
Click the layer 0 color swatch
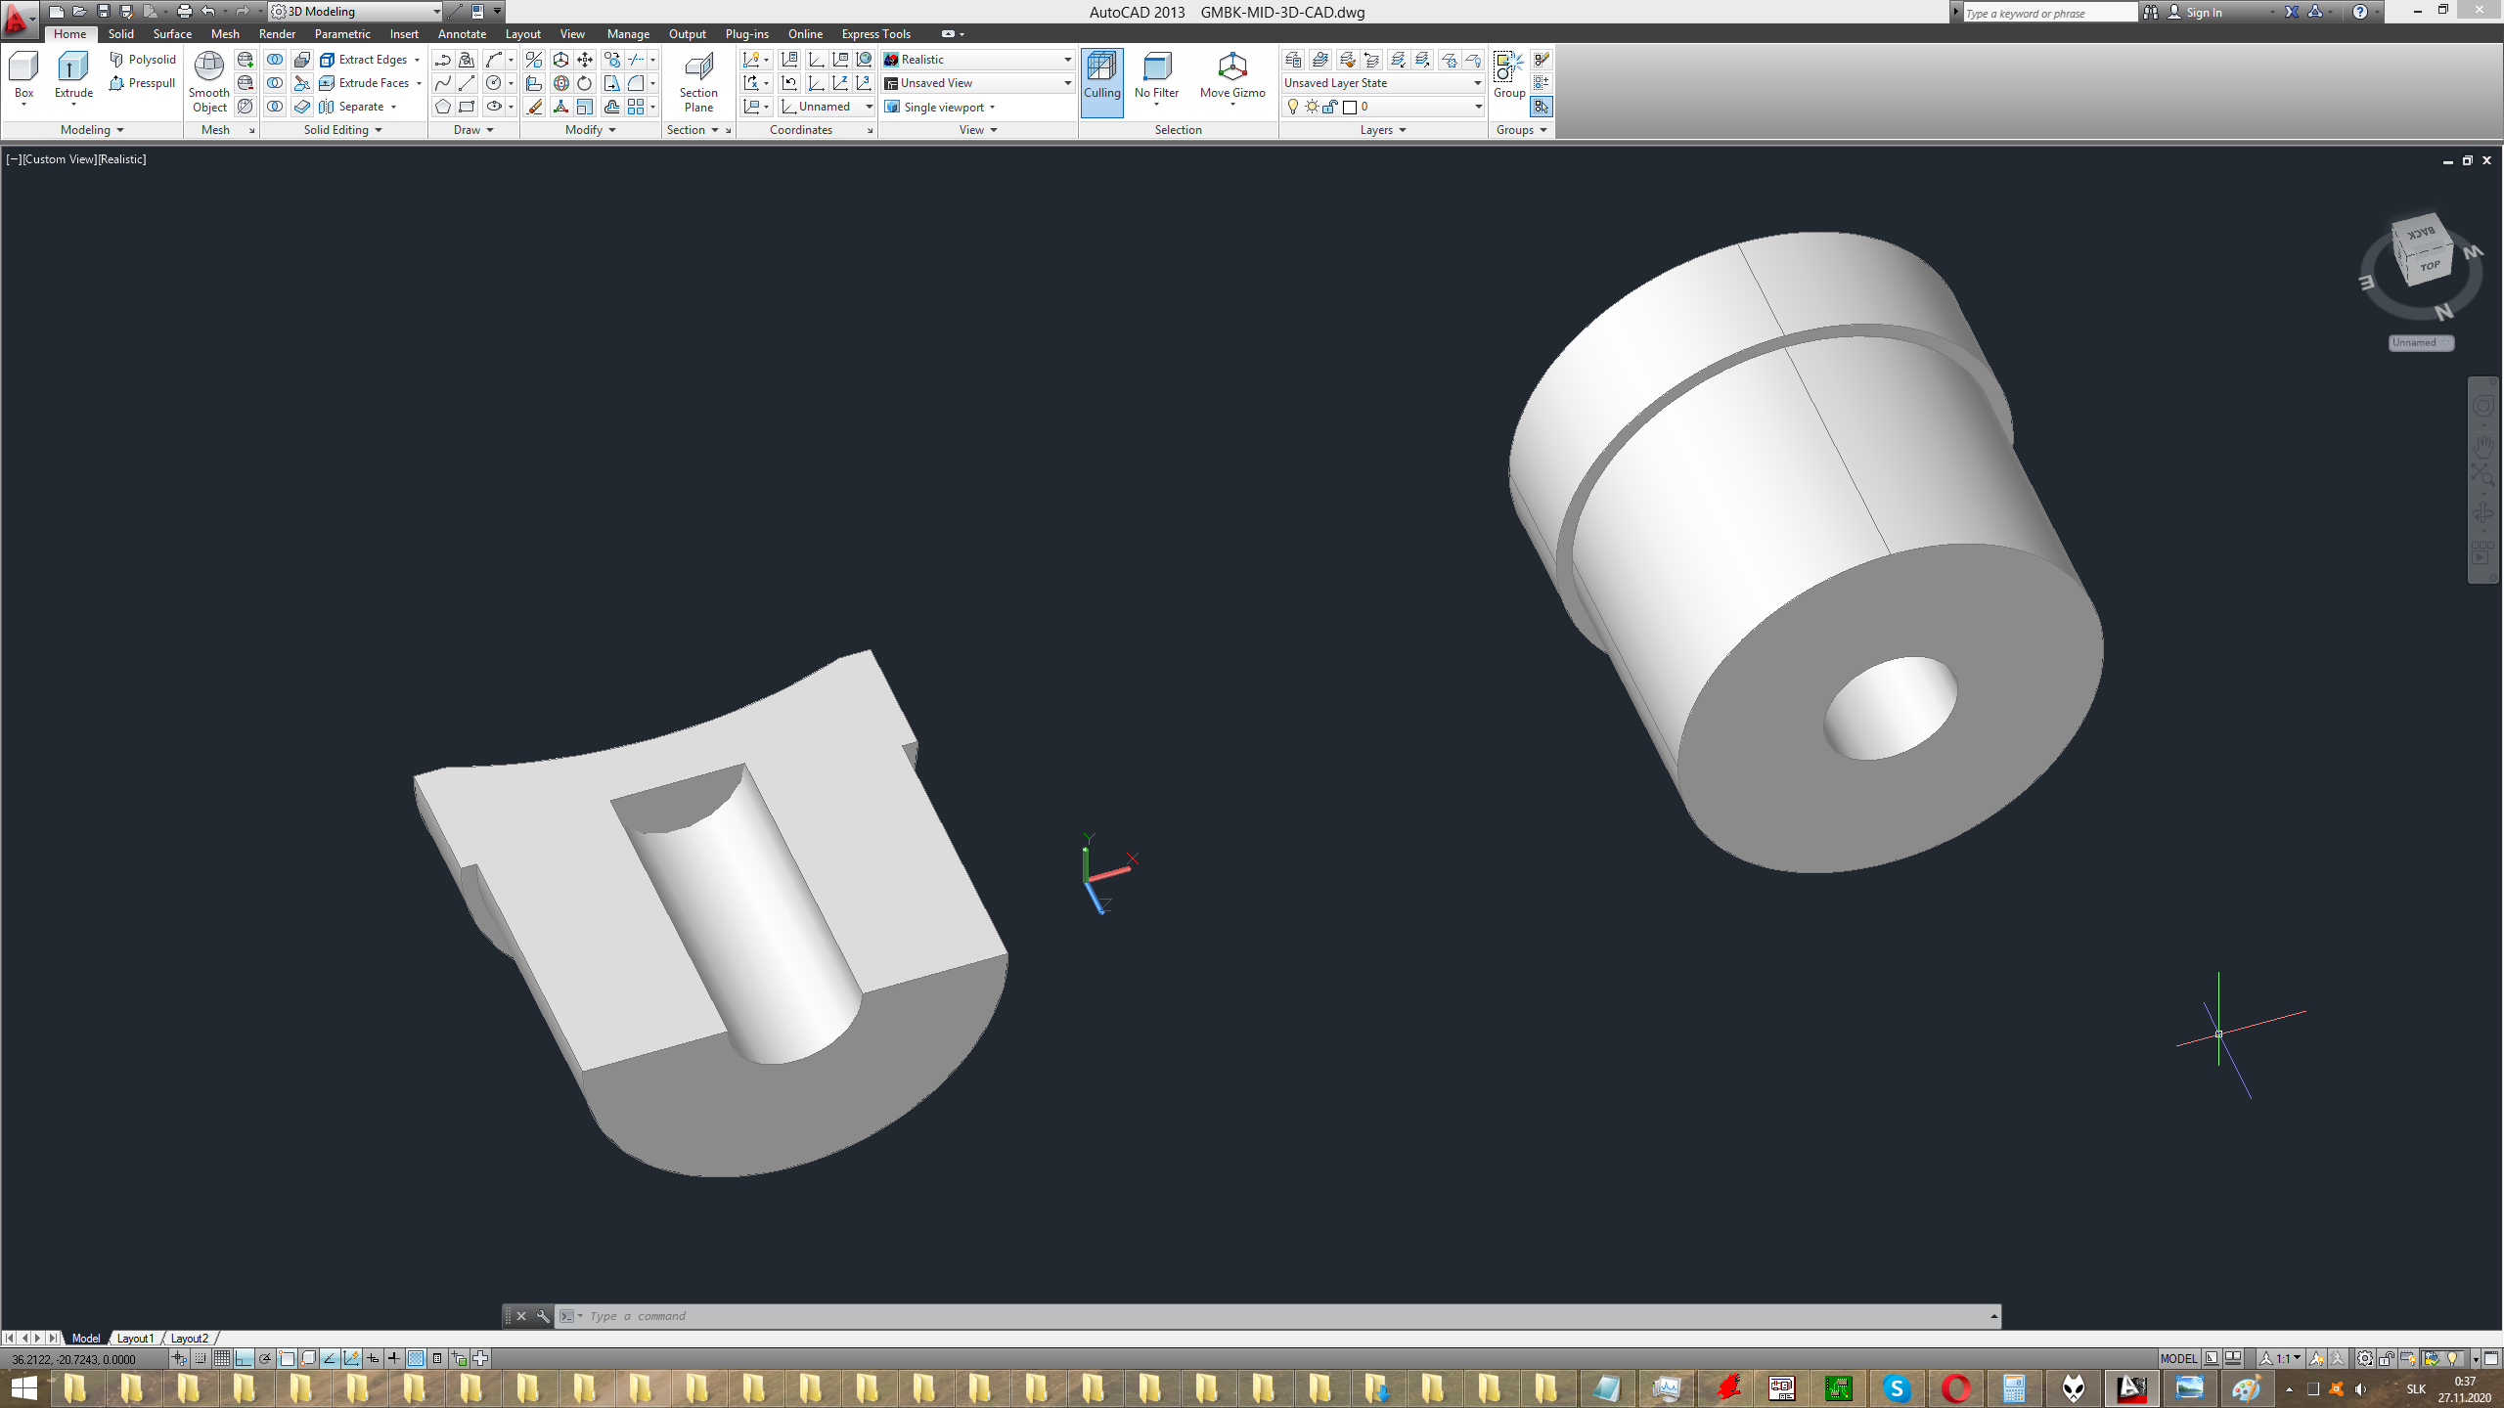point(1350,107)
